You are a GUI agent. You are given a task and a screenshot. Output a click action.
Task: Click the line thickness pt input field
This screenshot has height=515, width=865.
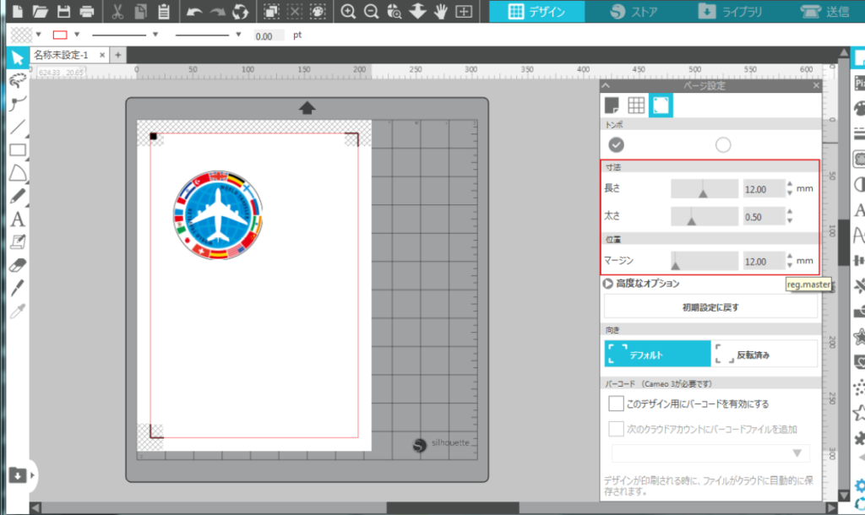[x=269, y=35]
